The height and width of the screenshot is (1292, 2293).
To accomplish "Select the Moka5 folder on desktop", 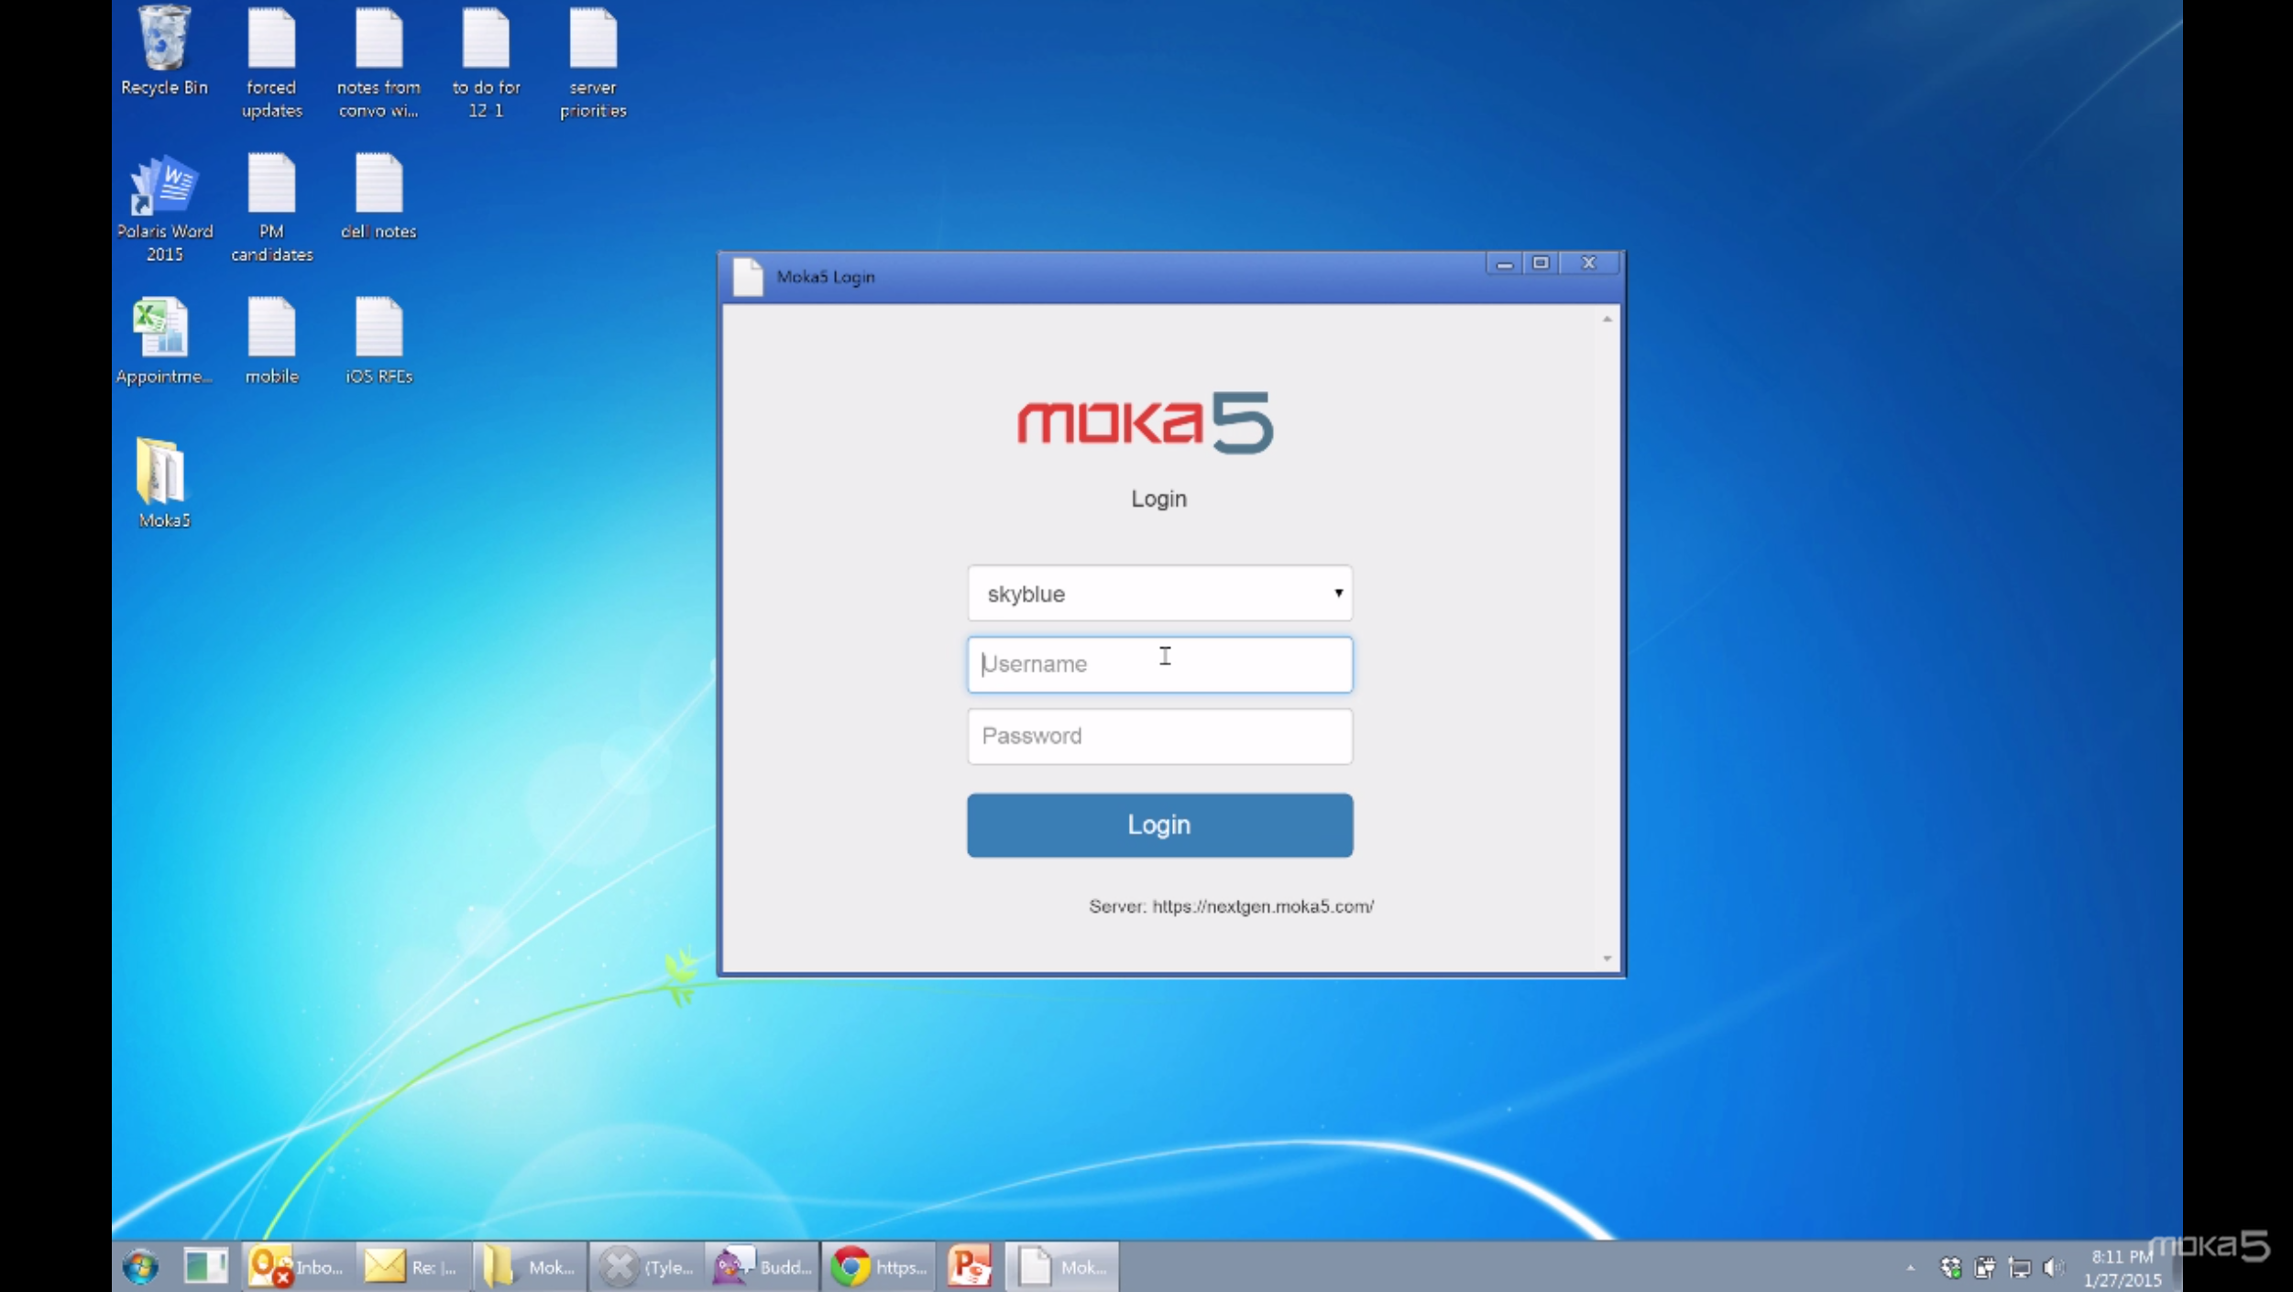I will click(164, 483).
